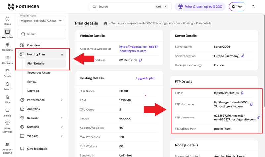Viewport: 265px width, 157px height.
Task: Copy the FTP IP address
Action: click(x=242, y=93)
